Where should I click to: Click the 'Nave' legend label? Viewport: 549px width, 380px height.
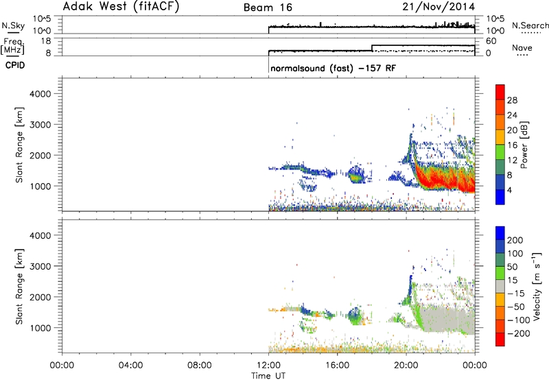(x=522, y=48)
